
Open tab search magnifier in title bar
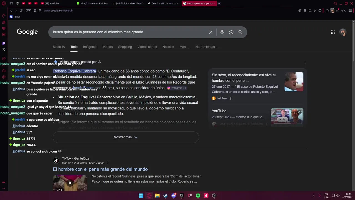pos(335,3)
